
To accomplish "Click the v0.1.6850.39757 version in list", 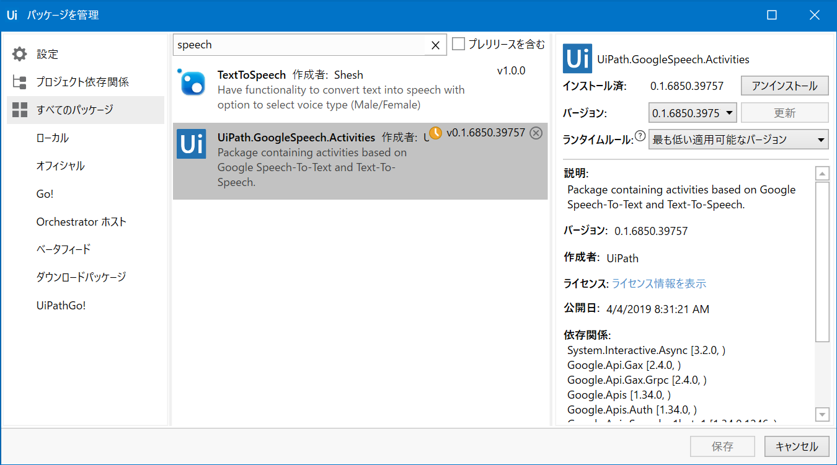I will click(x=485, y=133).
